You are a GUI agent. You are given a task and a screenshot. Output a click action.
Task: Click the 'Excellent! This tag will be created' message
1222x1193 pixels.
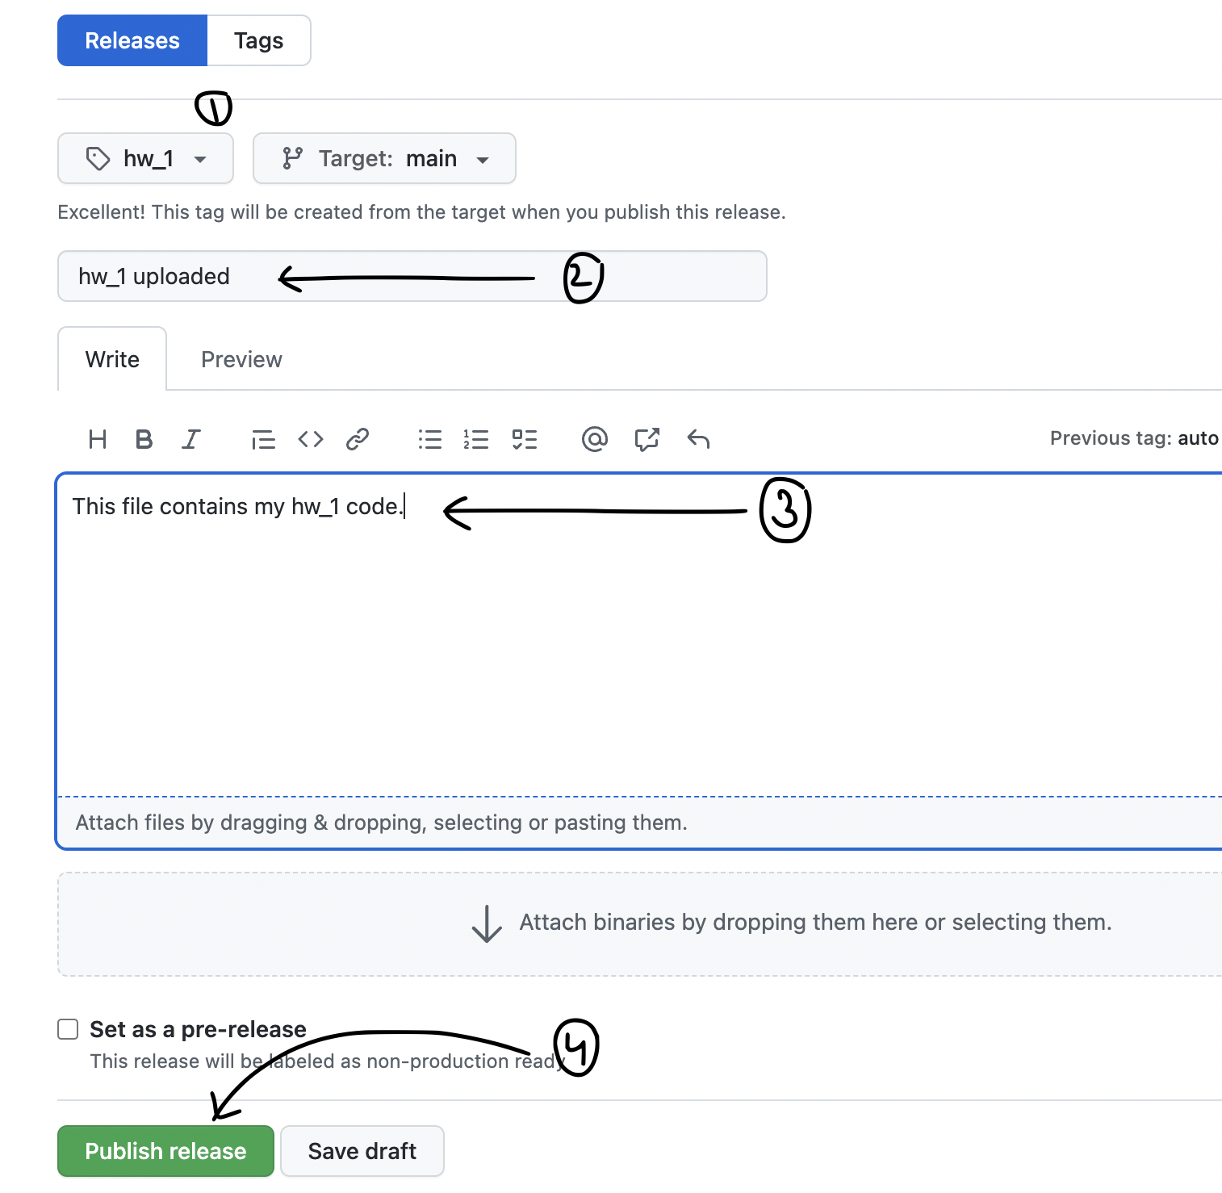coord(421,212)
